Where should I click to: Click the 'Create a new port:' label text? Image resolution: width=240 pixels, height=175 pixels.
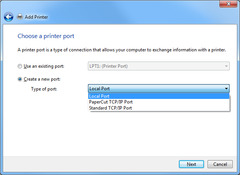click(x=42, y=79)
